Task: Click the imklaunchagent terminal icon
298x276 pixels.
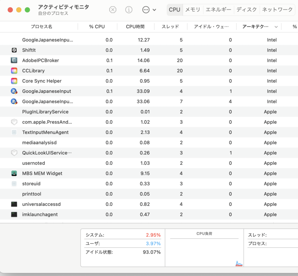Action: coord(14,214)
